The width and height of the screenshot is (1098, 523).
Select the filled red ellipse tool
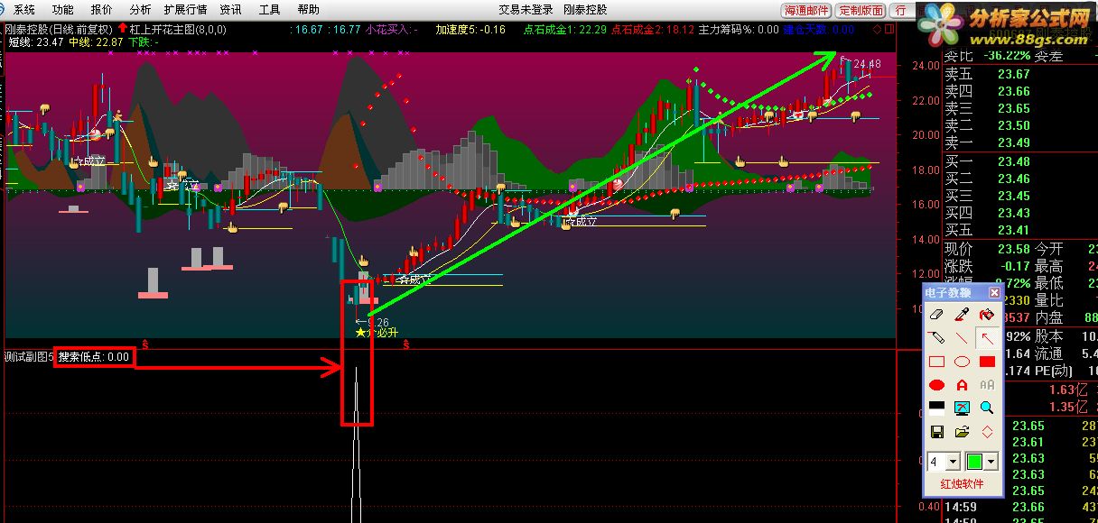pos(936,385)
